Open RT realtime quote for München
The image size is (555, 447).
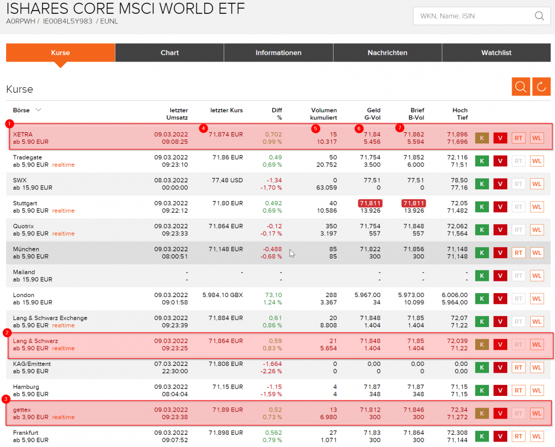pos(518,253)
